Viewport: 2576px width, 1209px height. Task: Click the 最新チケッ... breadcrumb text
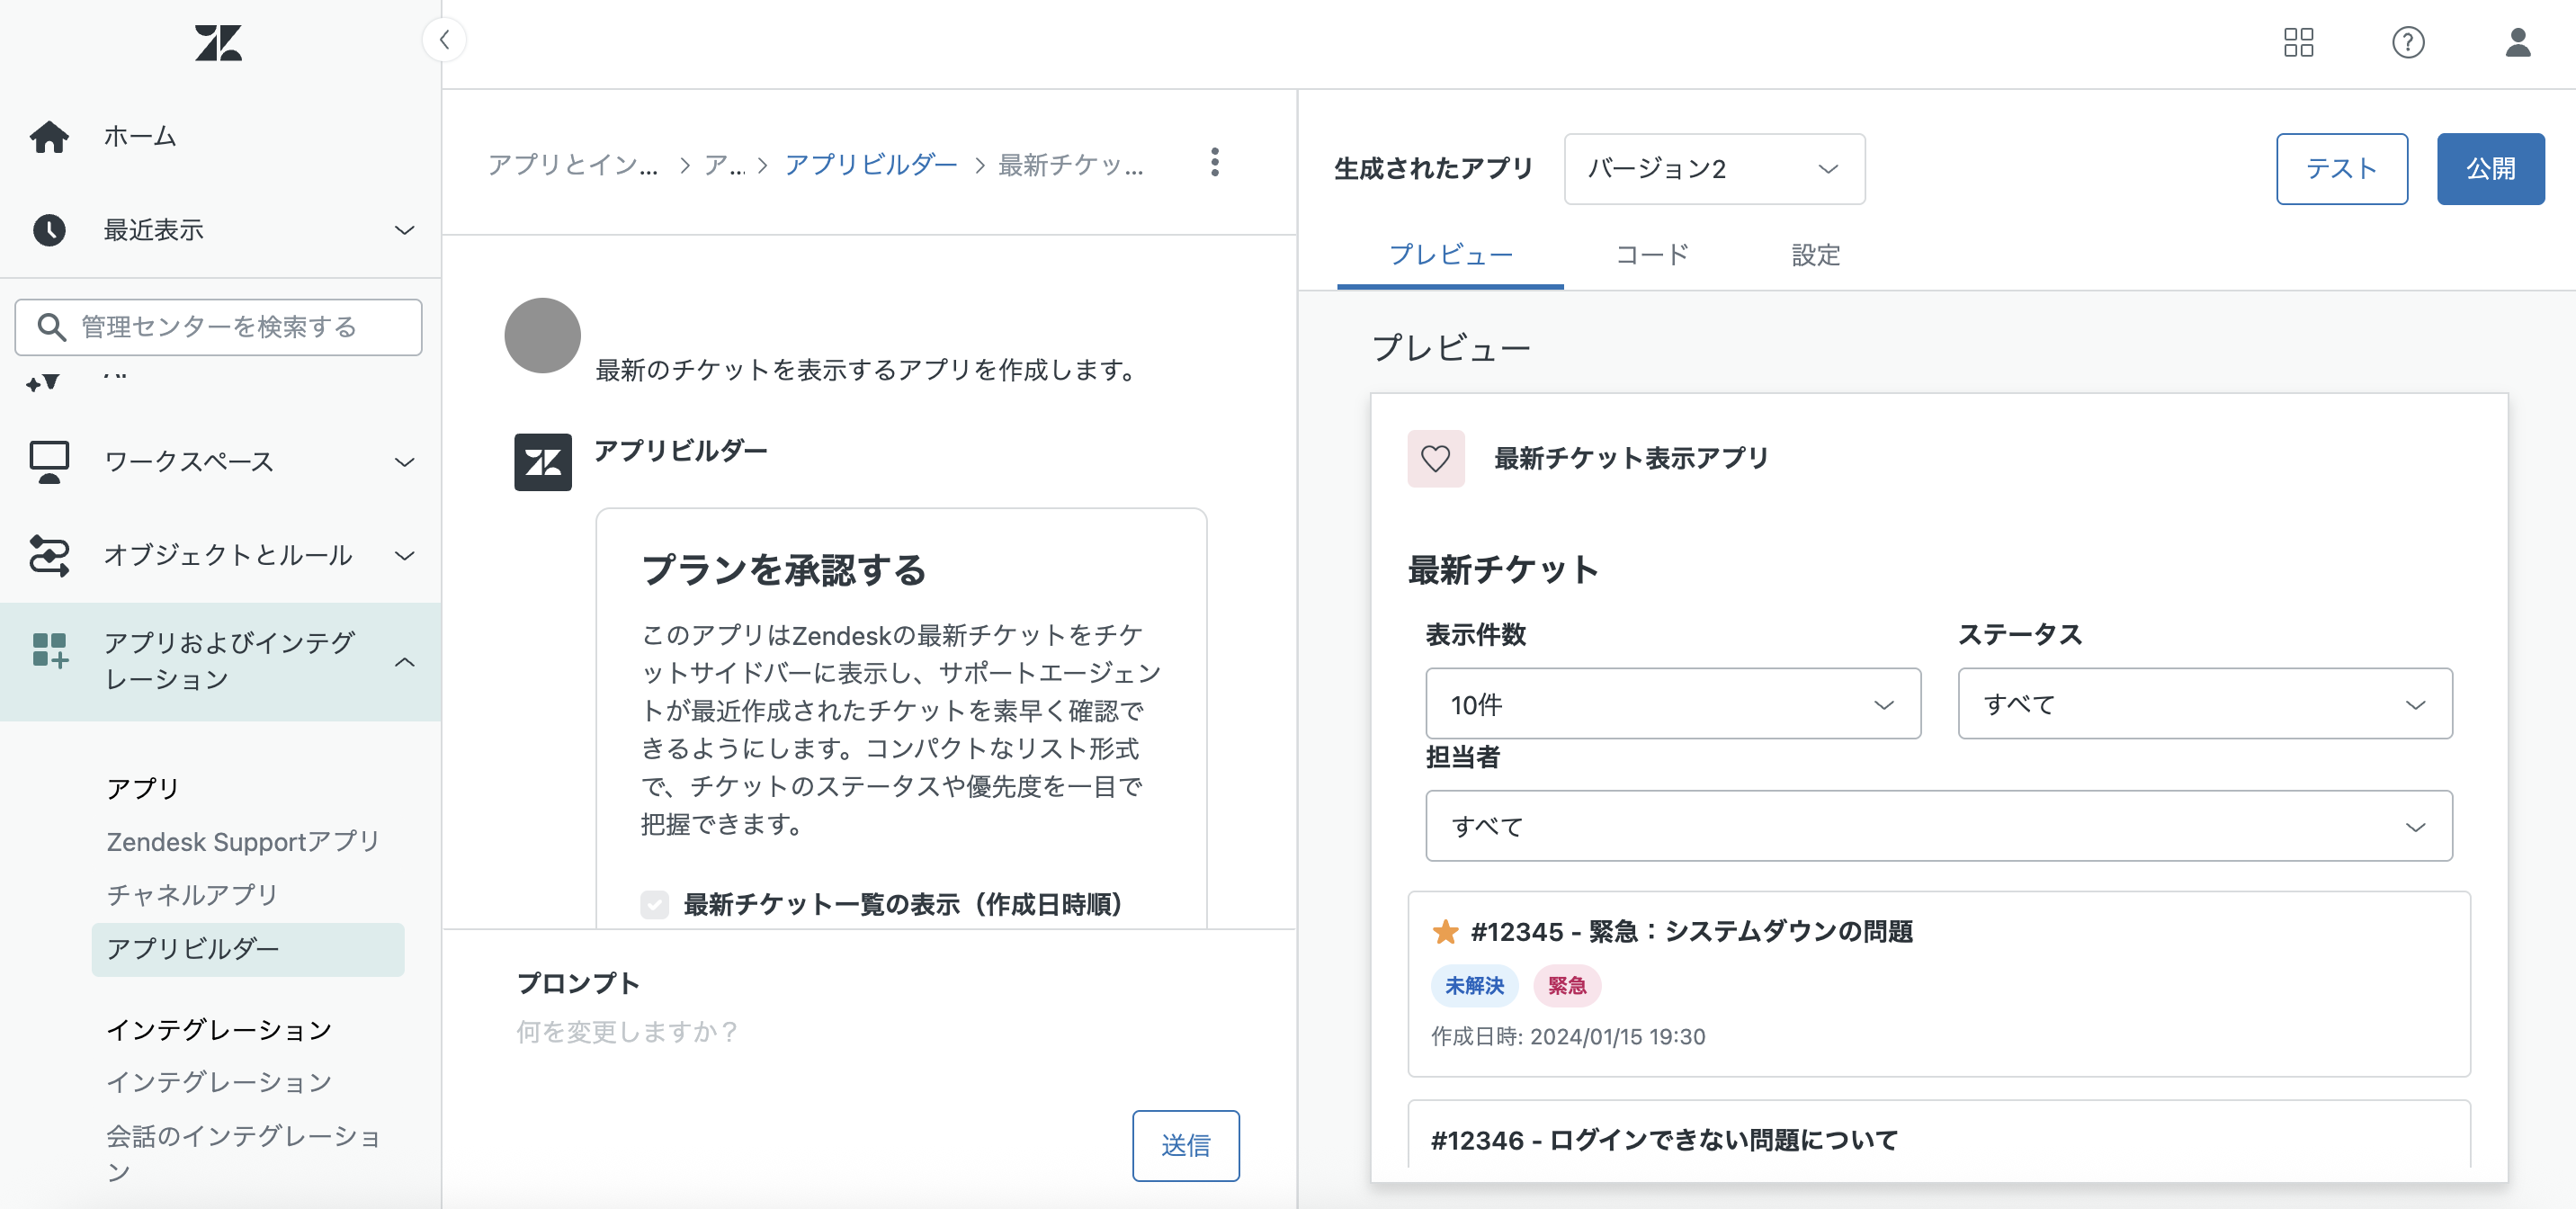pos(1071,164)
